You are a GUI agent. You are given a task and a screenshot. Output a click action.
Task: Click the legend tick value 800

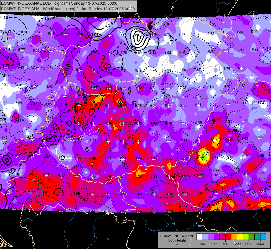coord(225,244)
